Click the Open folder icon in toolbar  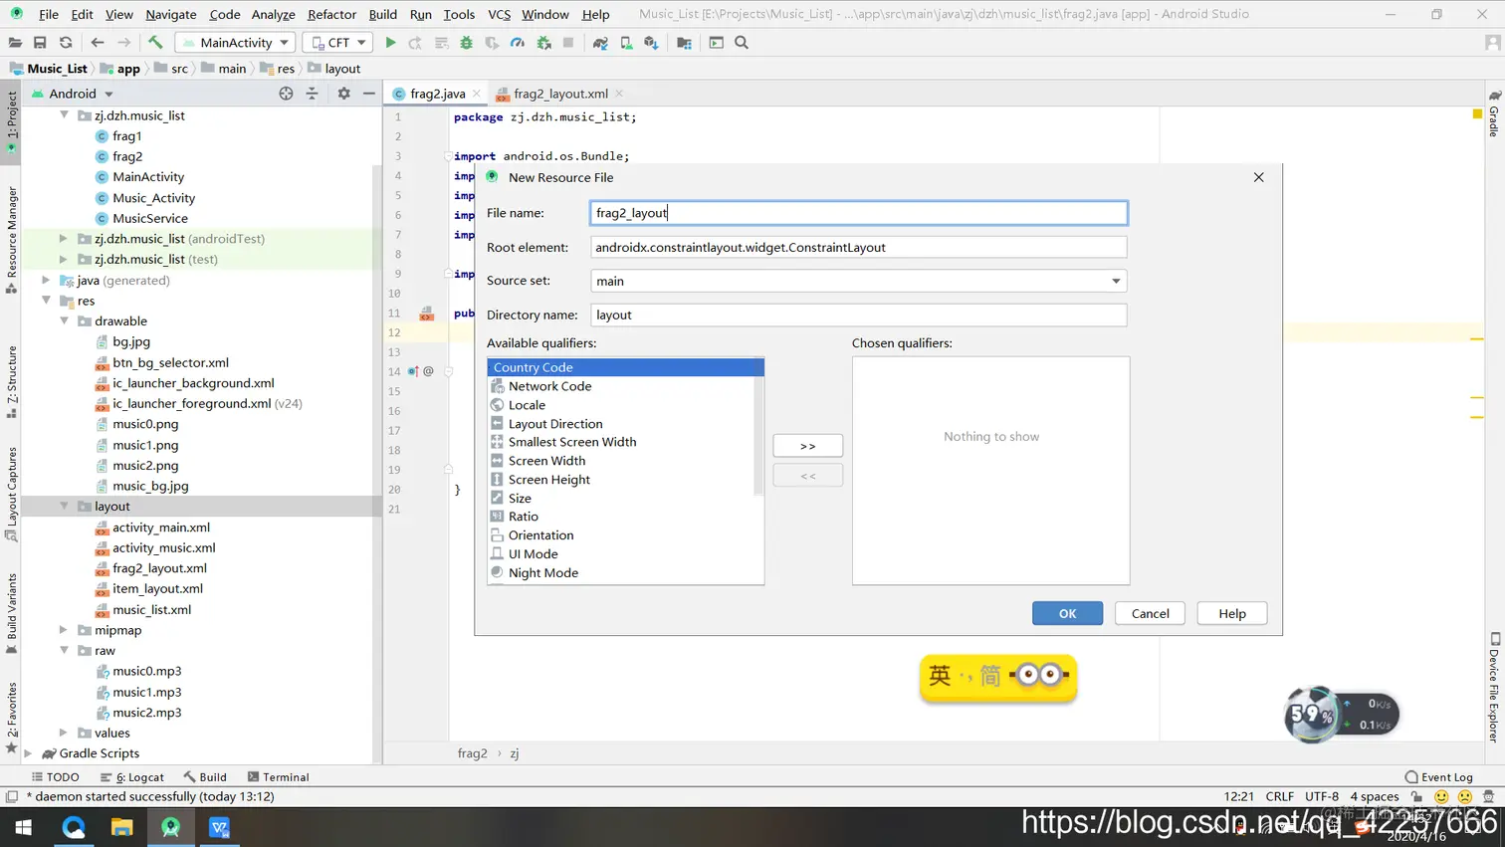[15, 43]
